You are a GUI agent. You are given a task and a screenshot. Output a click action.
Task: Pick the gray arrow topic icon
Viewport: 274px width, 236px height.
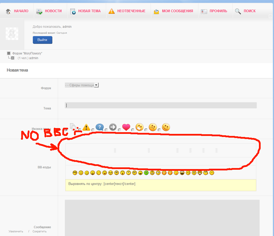pyautogui.click(x=113, y=127)
